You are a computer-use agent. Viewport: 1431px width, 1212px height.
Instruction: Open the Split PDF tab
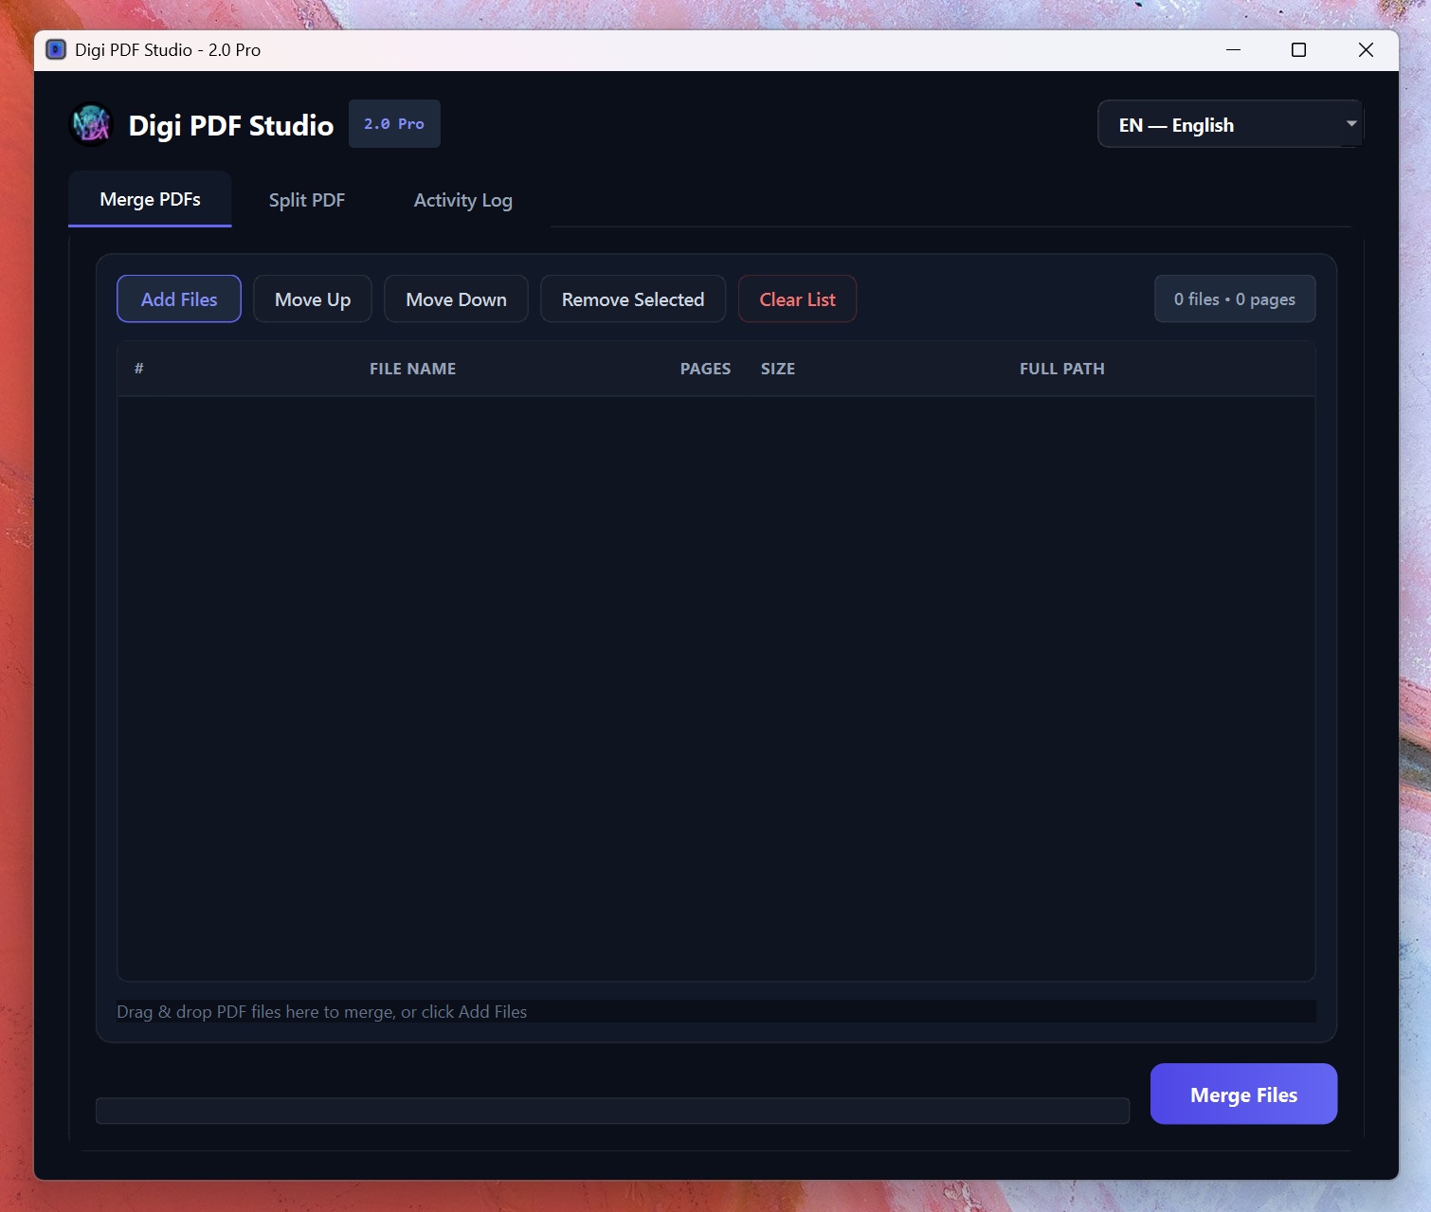(307, 200)
